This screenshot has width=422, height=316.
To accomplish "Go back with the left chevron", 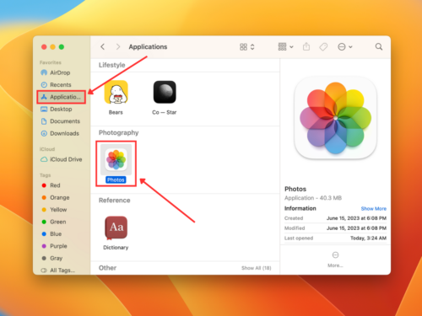I will [103, 46].
